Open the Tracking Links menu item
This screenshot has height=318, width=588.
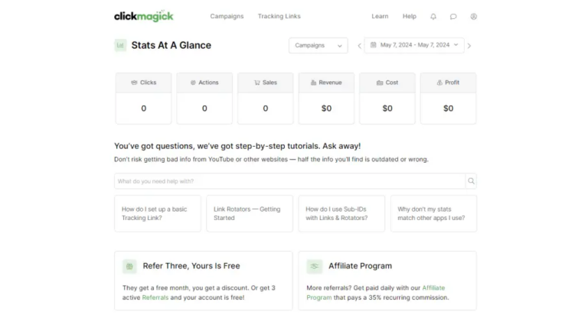(279, 16)
